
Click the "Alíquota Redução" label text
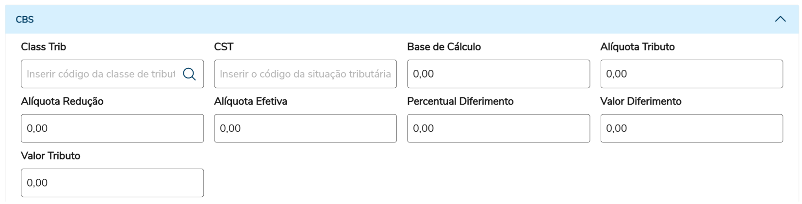62,101
